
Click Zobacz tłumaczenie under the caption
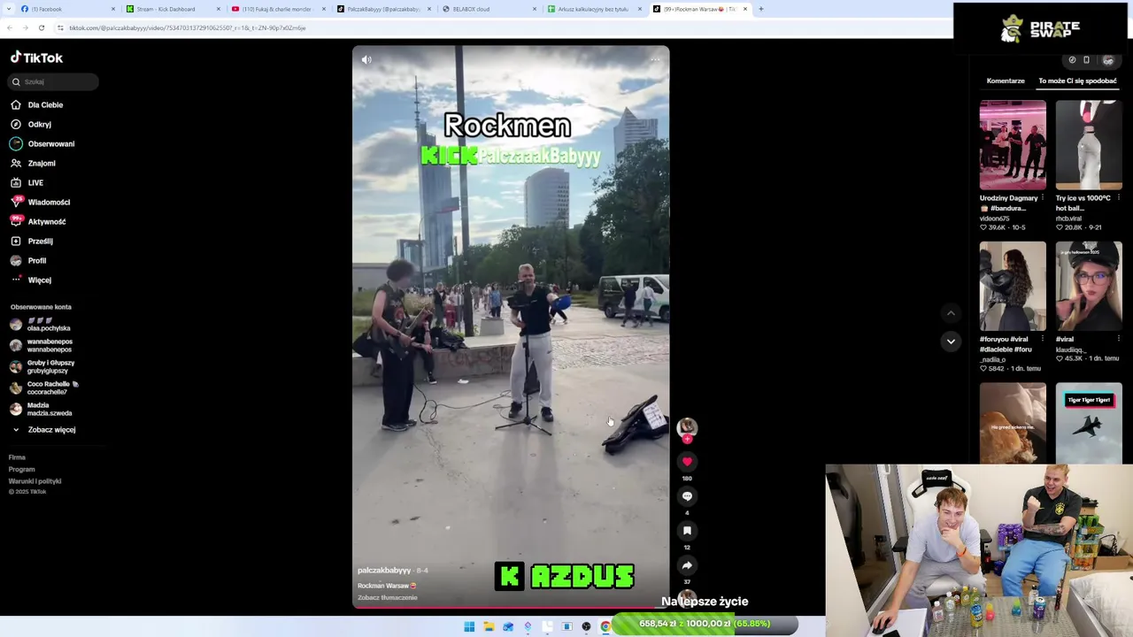(x=387, y=598)
